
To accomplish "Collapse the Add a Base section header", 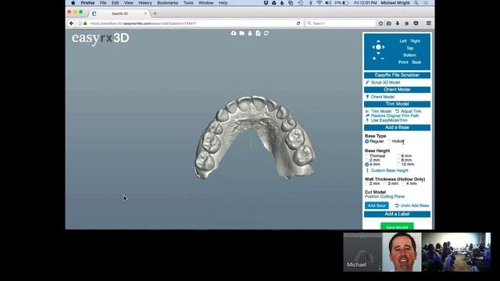I will tap(397, 127).
